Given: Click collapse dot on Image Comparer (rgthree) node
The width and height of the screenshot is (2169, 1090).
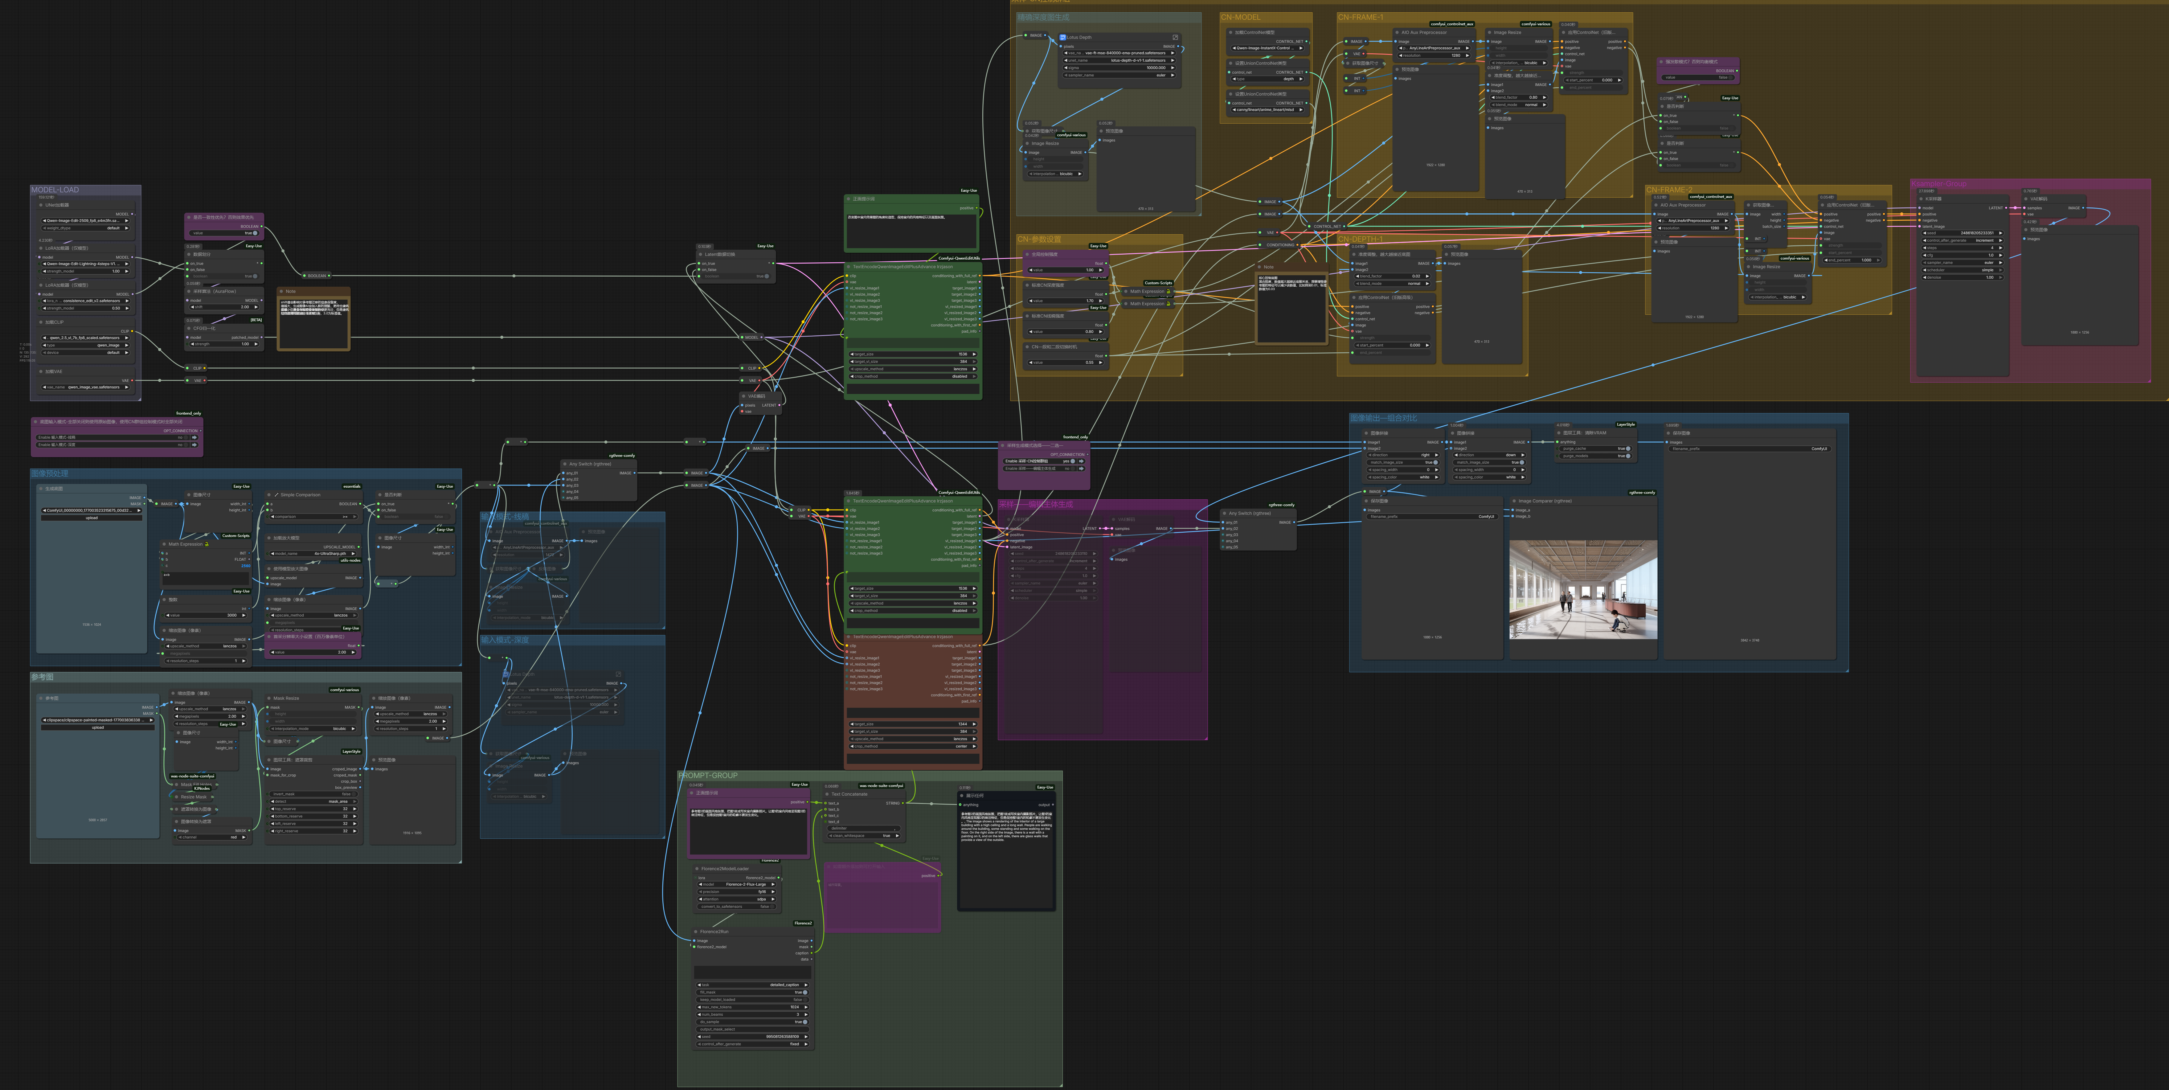Looking at the screenshot, I should point(1514,501).
